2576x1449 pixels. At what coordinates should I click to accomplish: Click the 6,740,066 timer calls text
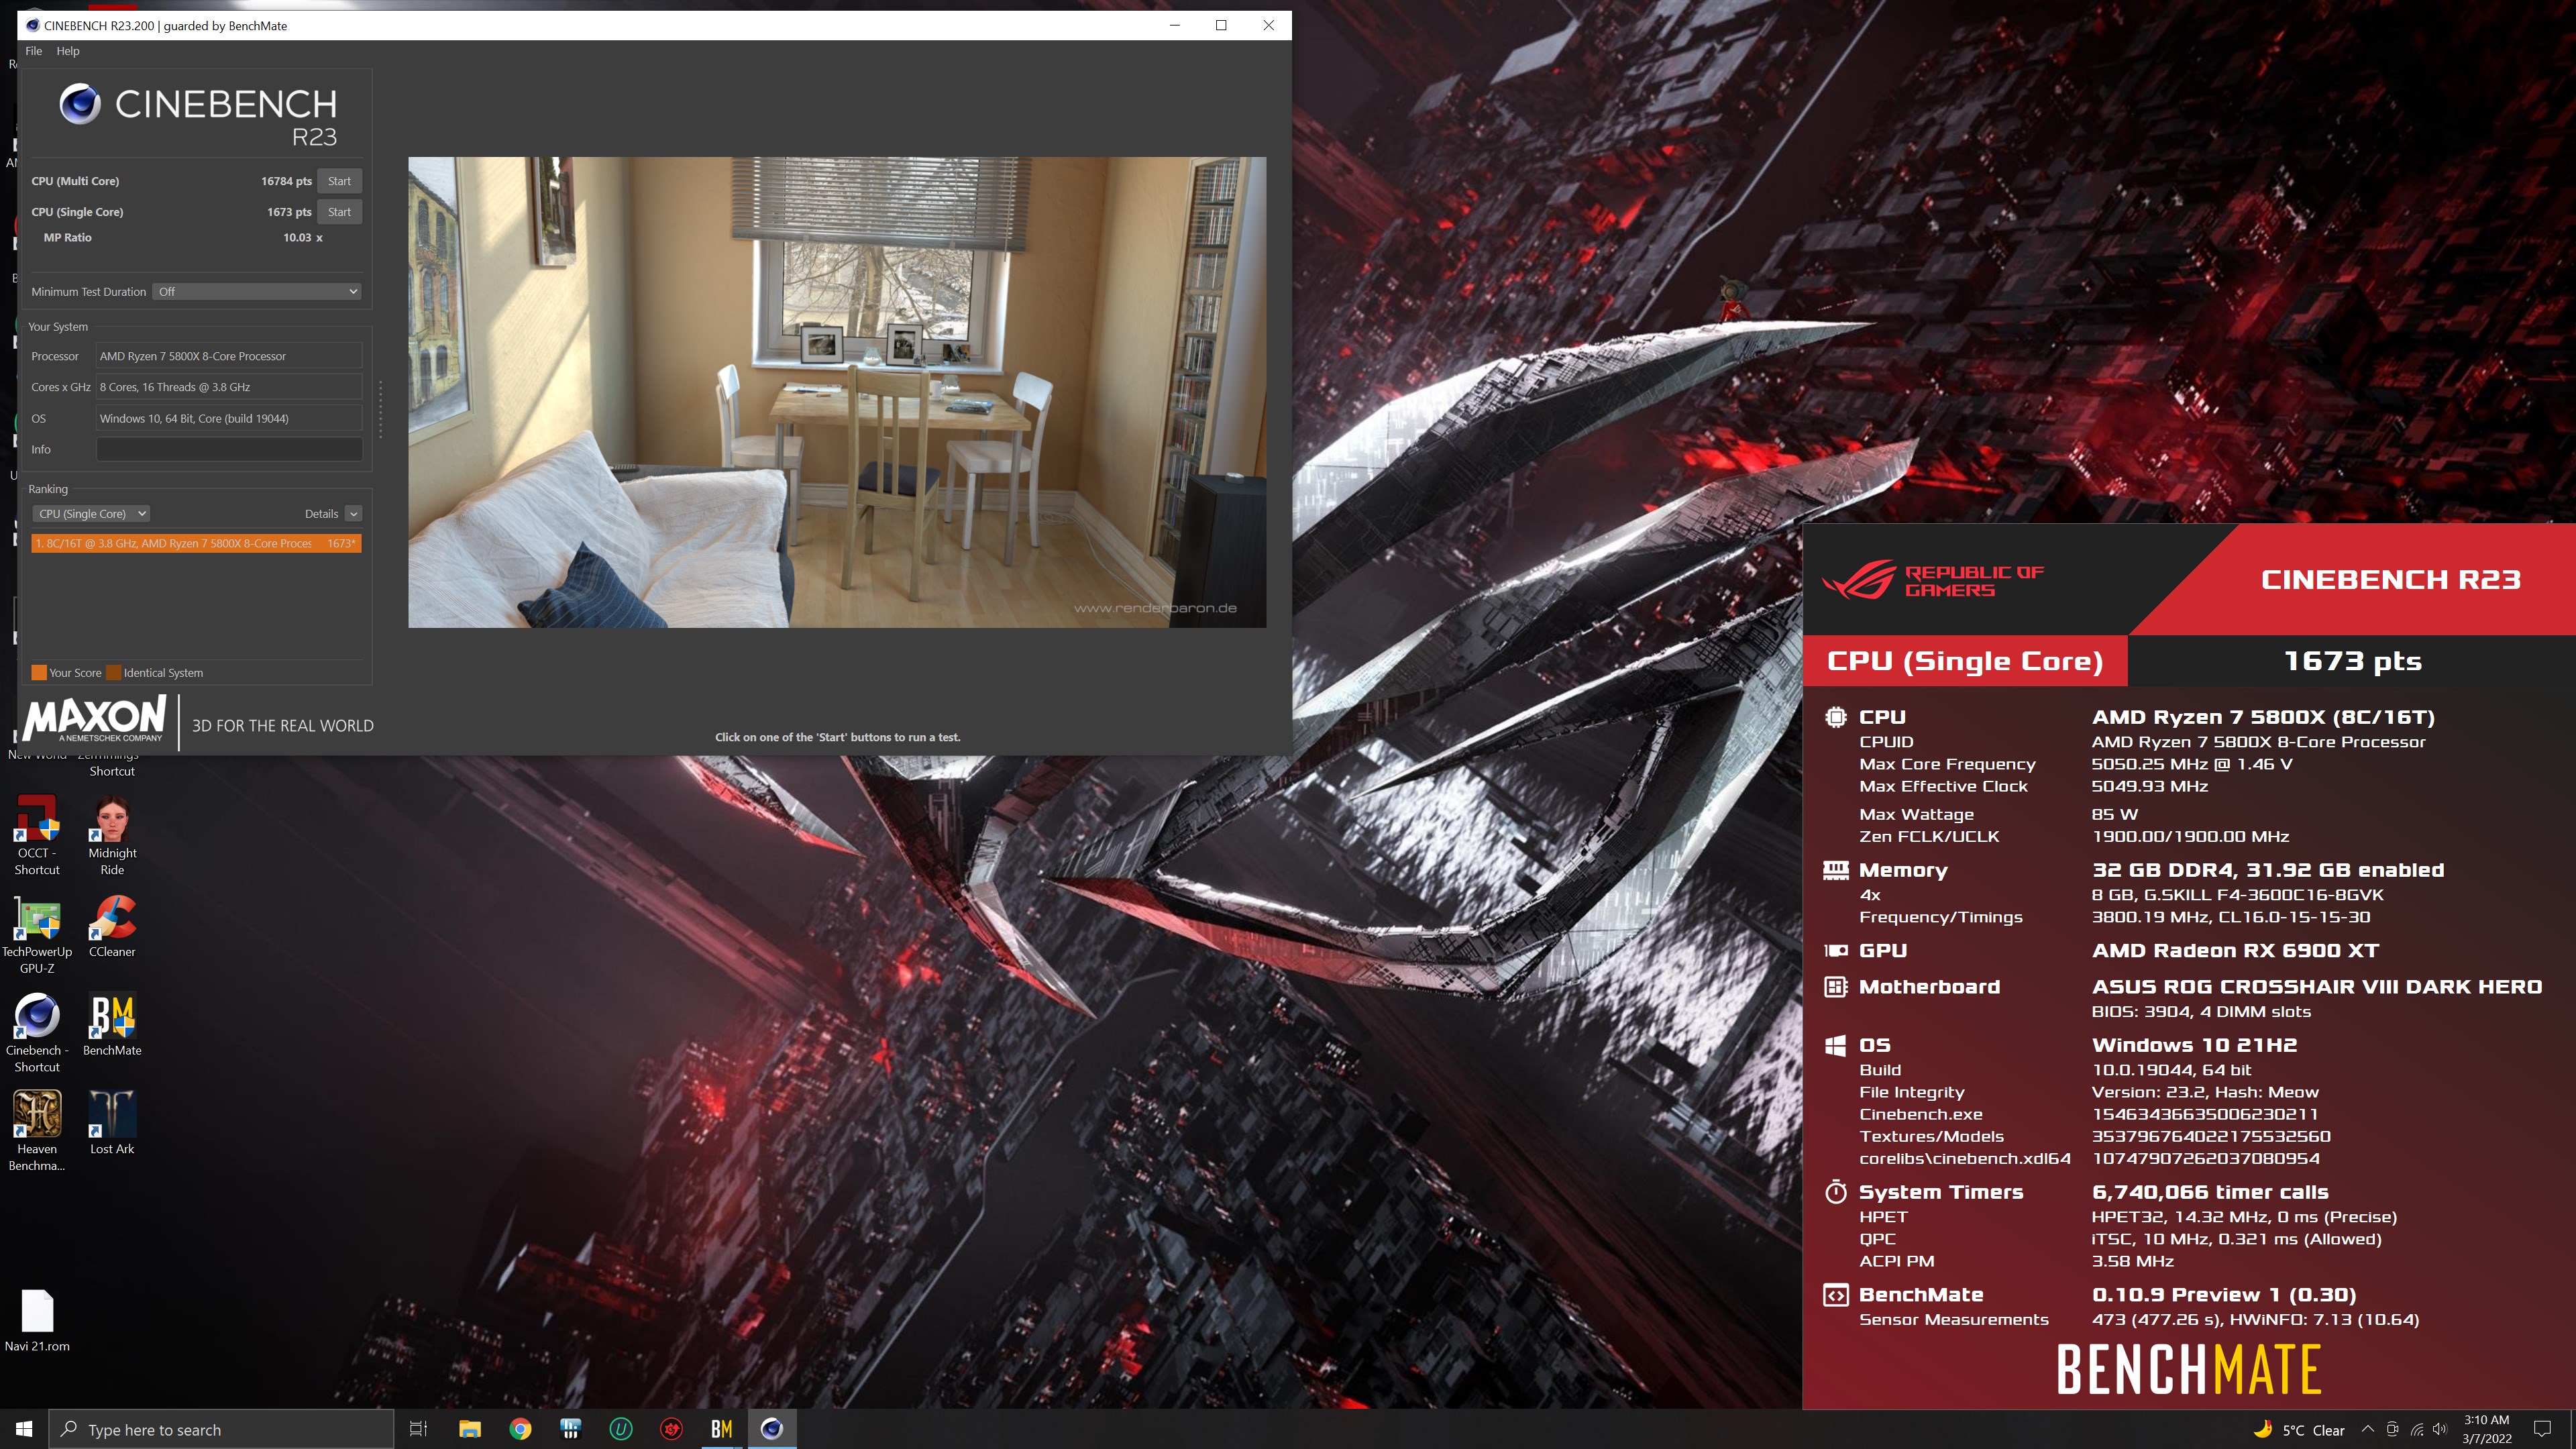coord(2210,1192)
